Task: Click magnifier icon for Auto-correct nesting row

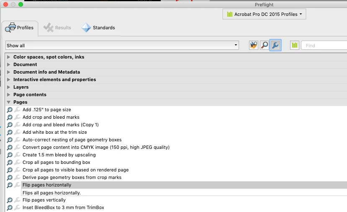Action: (x=10, y=140)
